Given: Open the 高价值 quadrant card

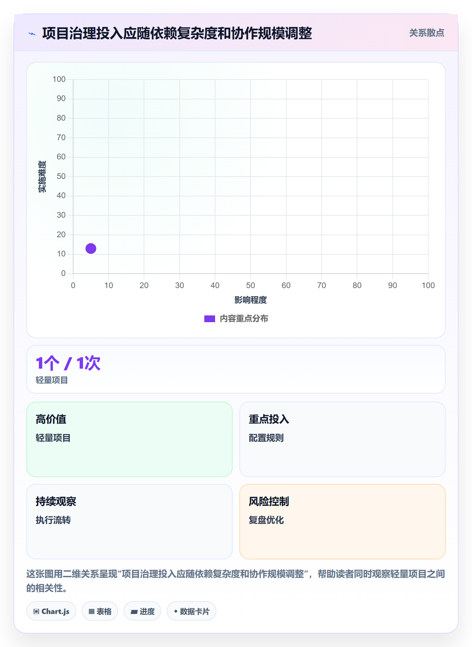Looking at the screenshot, I should tap(129, 439).
